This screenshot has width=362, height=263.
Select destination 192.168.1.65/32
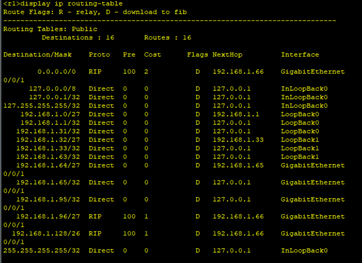48,182
